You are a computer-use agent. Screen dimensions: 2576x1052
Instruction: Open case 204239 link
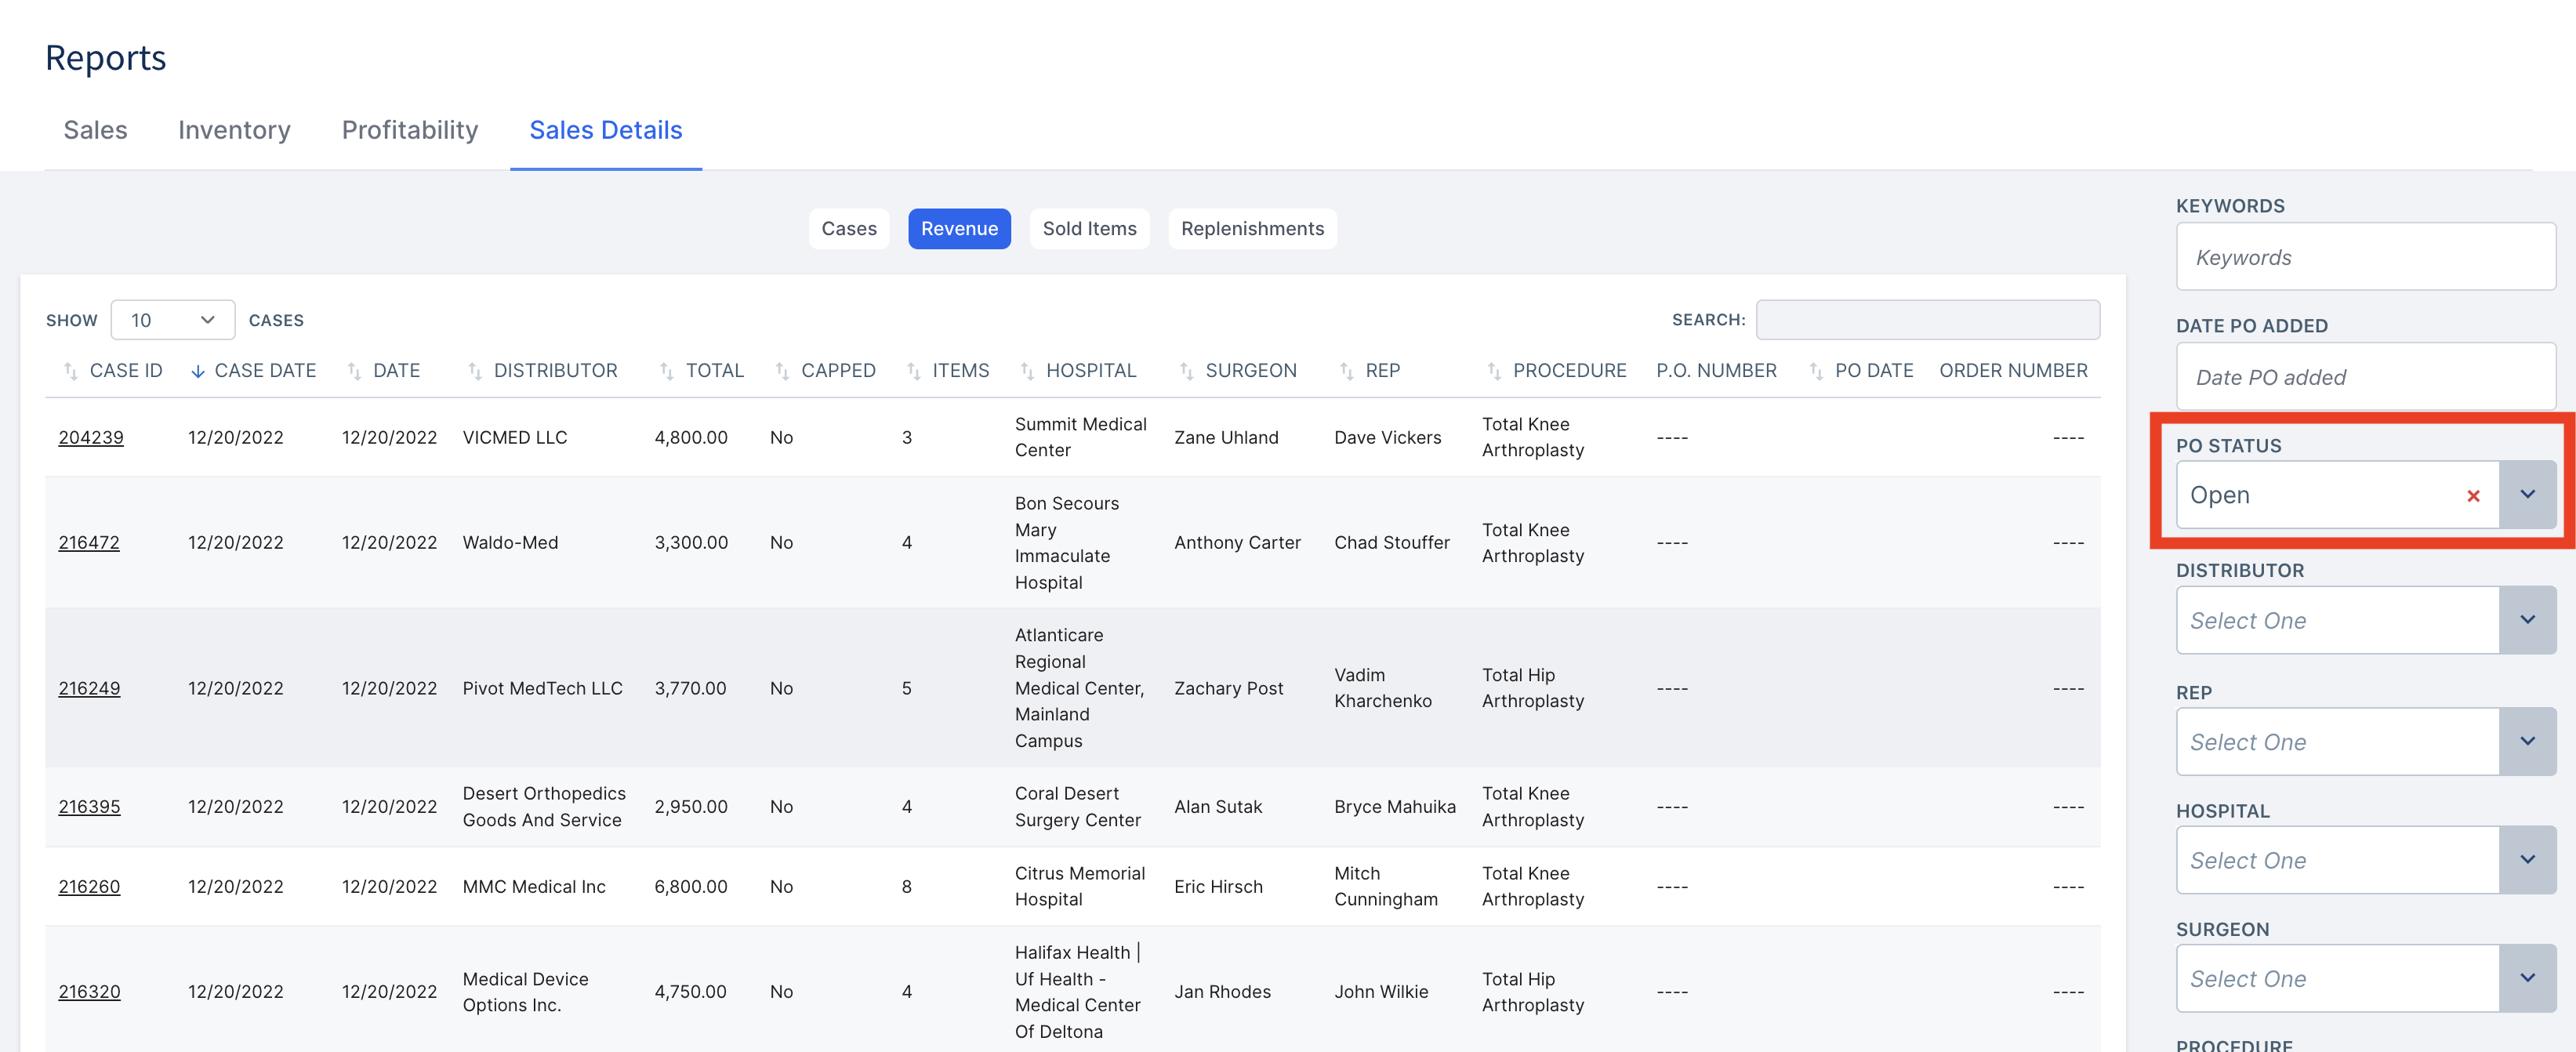pyautogui.click(x=91, y=437)
